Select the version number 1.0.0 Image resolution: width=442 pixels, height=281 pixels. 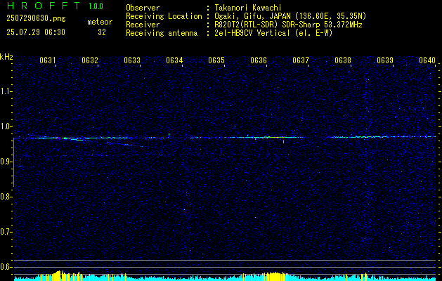[x=96, y=6]
